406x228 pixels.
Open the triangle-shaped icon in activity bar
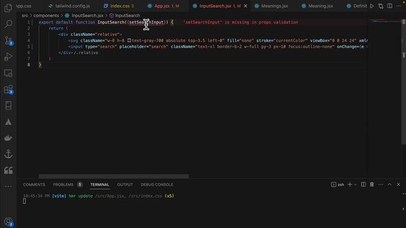8,122
